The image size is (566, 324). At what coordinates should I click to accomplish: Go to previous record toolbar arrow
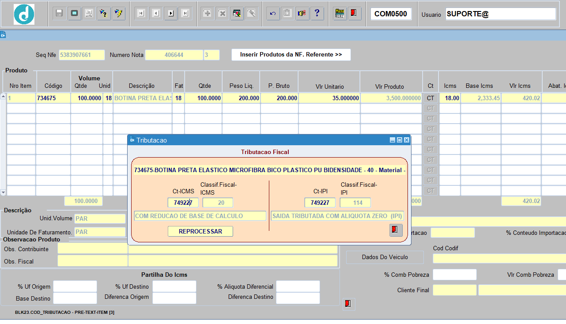156,13
